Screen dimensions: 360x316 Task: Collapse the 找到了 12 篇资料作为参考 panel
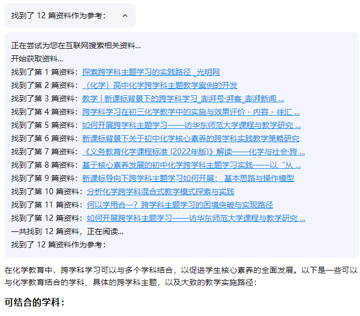(x=70, y=15)
